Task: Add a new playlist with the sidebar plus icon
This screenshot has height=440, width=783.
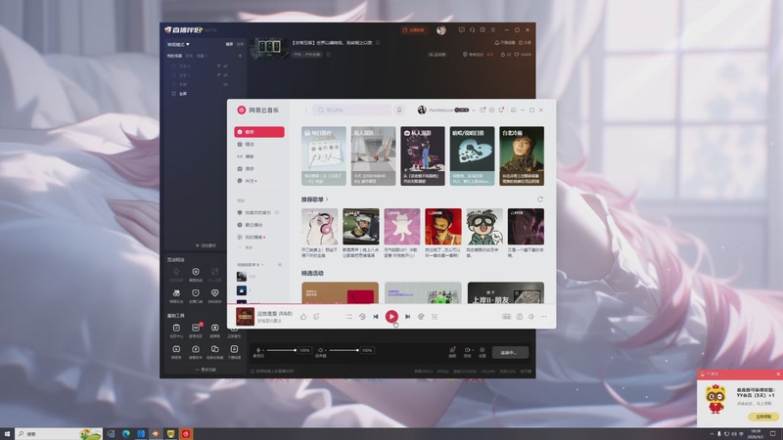Action: coord(280,264)
